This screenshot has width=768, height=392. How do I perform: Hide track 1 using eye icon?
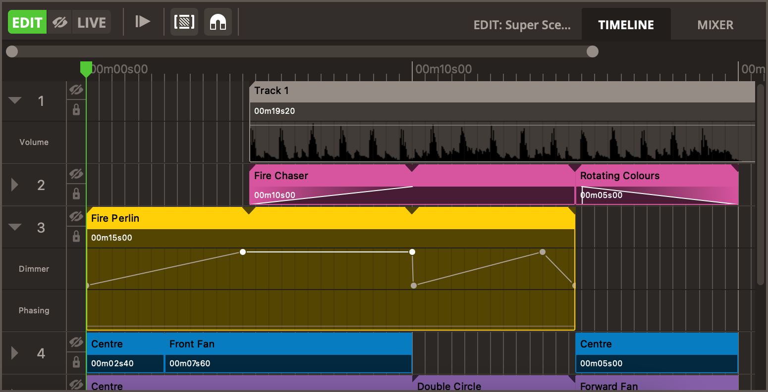pyautogui.click(x=76, y=90)
